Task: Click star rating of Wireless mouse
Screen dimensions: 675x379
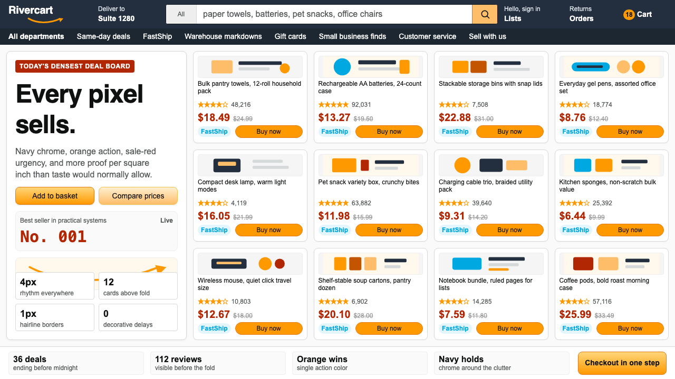Action: [213, 302]
